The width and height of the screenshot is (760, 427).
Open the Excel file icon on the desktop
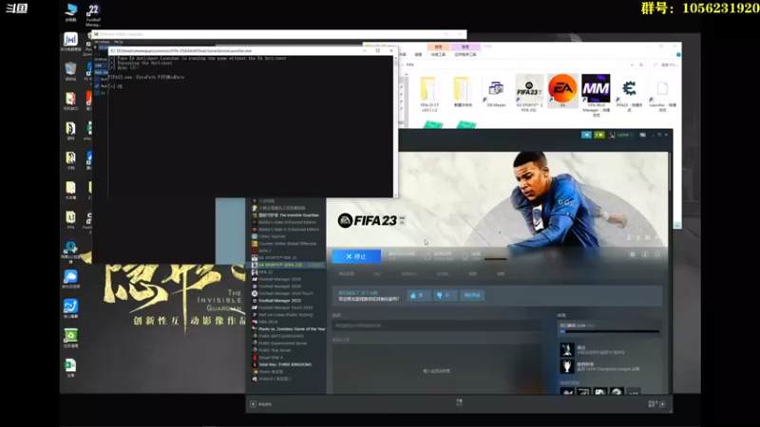tap(70, 367)
